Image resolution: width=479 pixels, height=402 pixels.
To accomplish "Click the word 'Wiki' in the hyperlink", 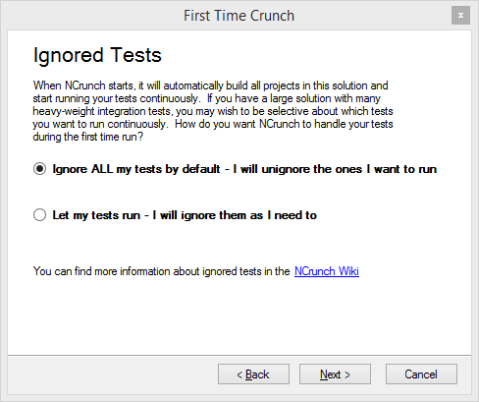I will point(348,271).
